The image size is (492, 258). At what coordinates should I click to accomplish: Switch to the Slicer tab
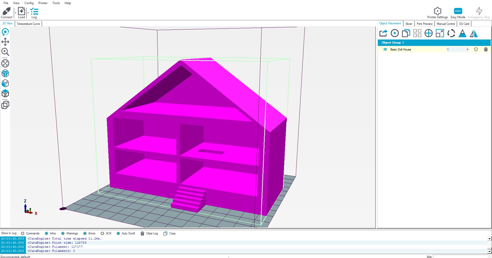[409, 24]
